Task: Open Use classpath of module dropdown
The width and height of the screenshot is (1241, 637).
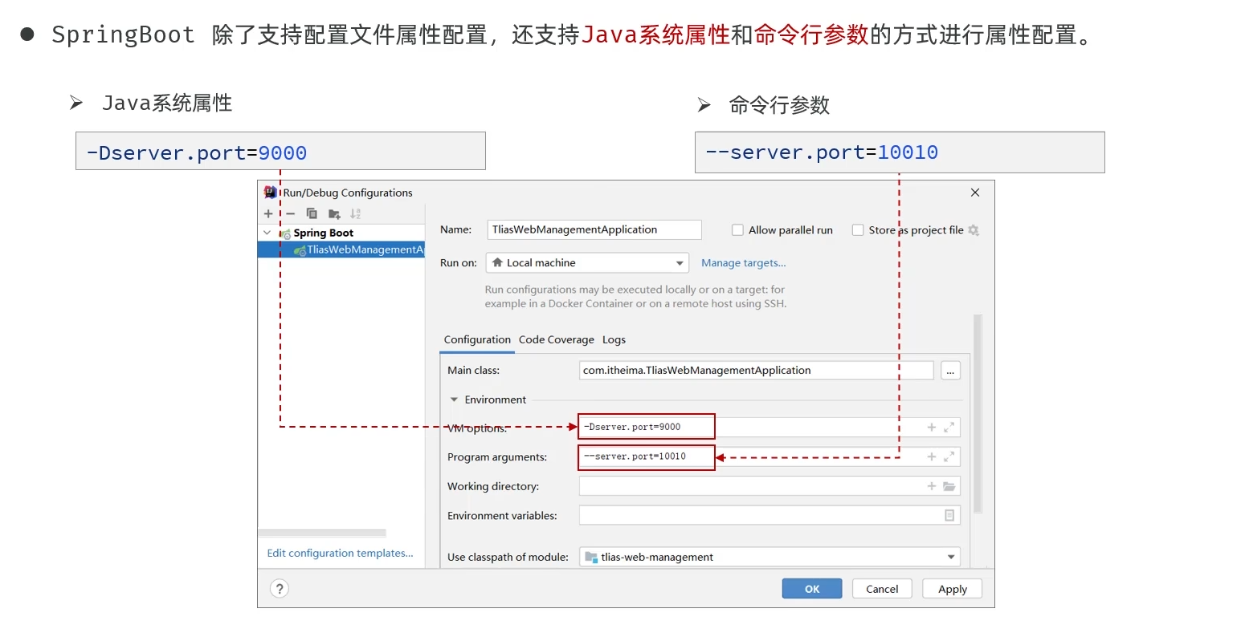Action: [x=770, y=557]
